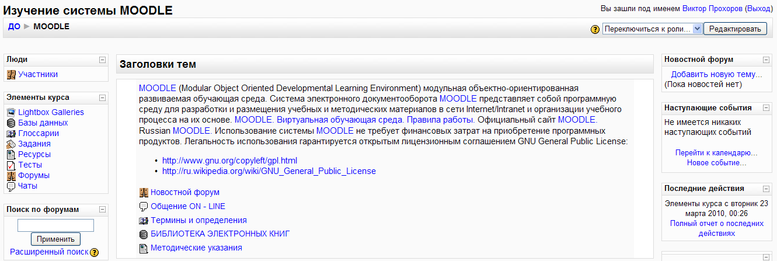Click Перейти к календарю link
The image size is (777, 261).
(717, 153)
